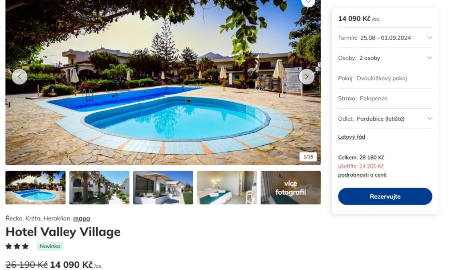View podrobnosti o ceně details
The image size is (456, 270).
pyautogui.click(x=362, y=175)
